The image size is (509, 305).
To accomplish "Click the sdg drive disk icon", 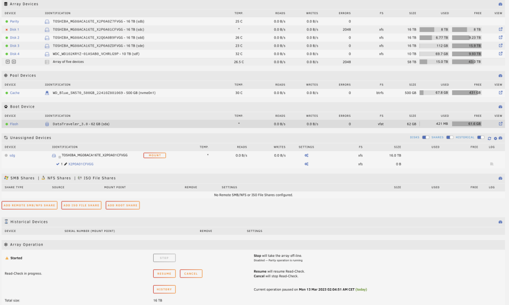I will [54, 155].
